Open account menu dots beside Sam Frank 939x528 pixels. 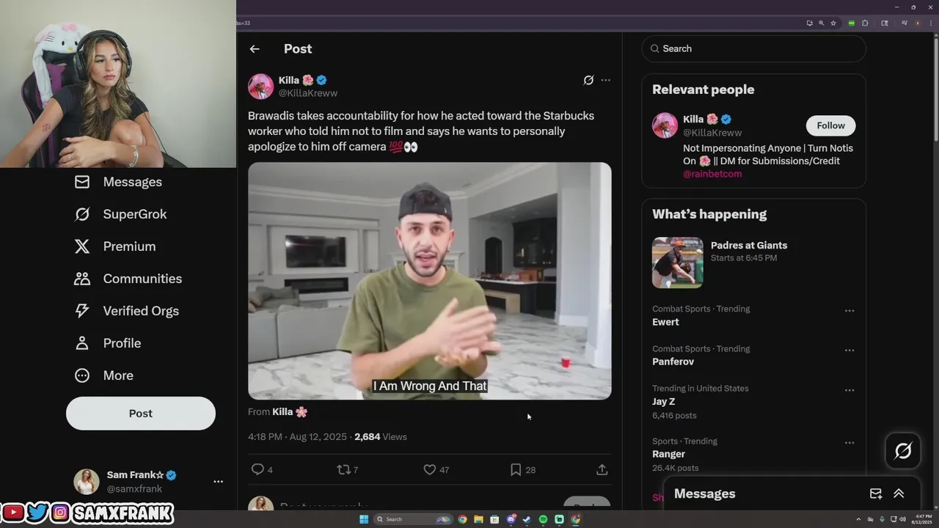click(218, 482)
